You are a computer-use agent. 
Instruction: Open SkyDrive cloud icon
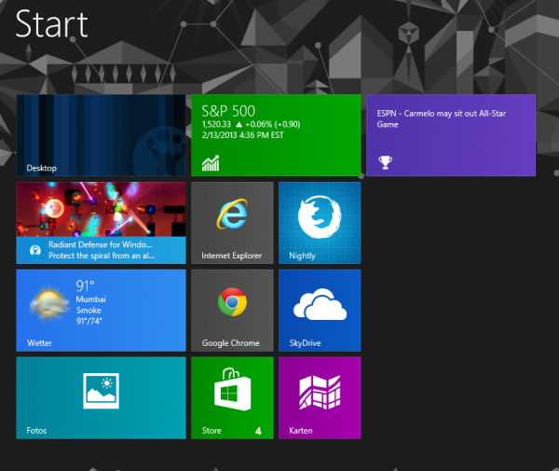tap(320, 304)
